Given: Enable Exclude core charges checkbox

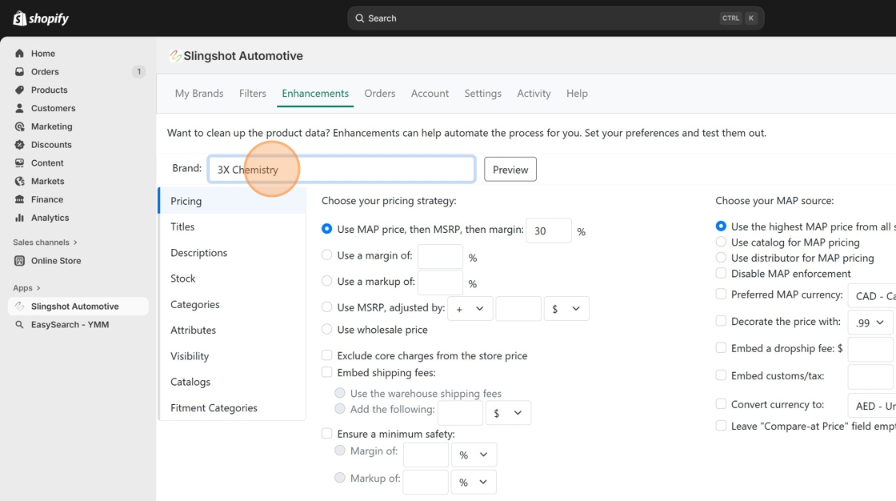Looking at the screenshot, I should (x=327, y=355).
